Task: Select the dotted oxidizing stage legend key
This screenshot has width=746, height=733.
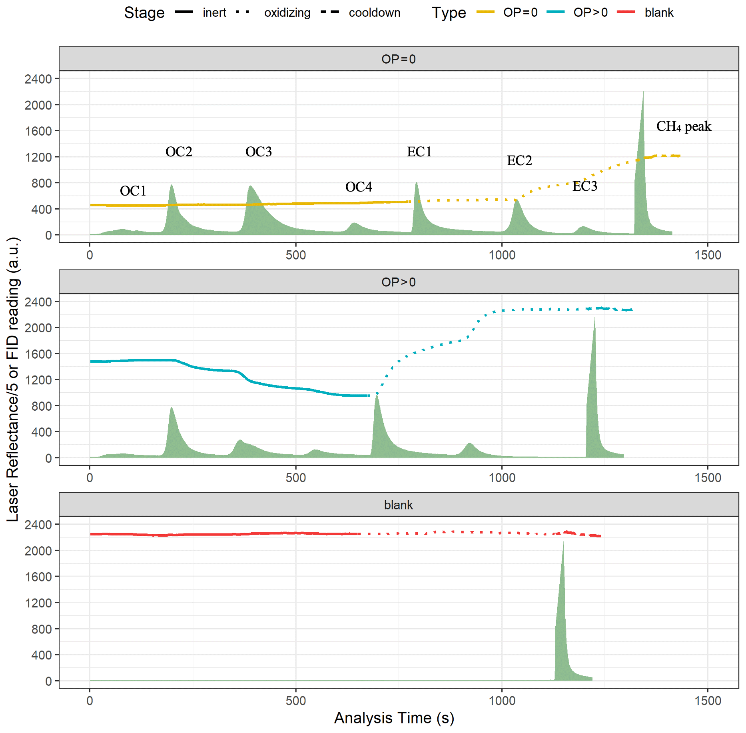Action: point(243,12)
